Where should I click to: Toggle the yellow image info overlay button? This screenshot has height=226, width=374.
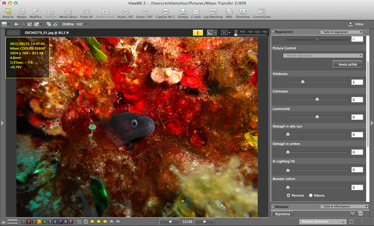click(198, 32)
